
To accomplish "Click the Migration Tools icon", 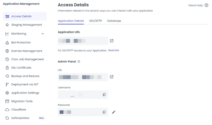I will coord(7,101).
